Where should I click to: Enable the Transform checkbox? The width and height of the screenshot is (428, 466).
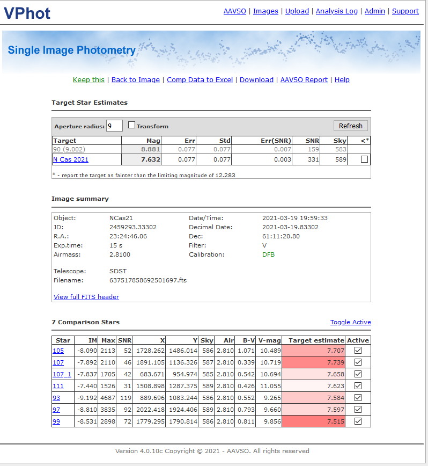[x=132, y=125]
